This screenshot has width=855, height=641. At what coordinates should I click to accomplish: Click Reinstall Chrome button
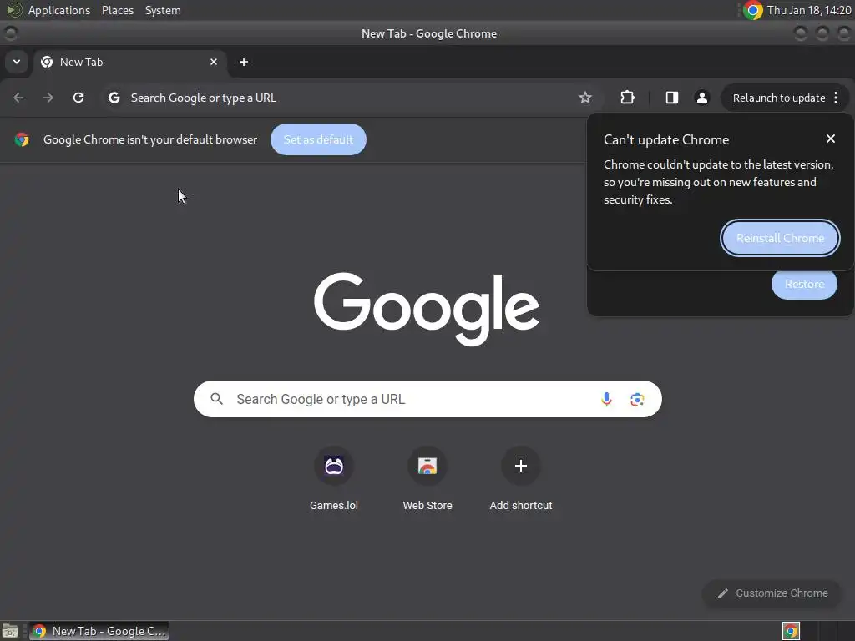(780, 238)
